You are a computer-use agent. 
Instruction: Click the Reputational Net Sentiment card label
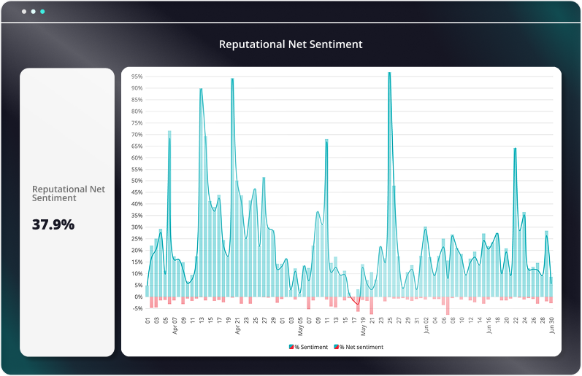[x=68, y=193]
